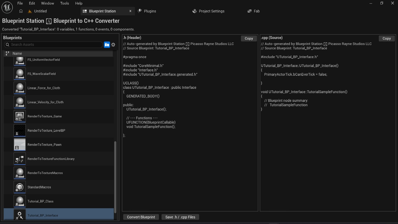Select RenderToTextureFunctionLibrary blueprint name
The height and width of the screenshot is (224, 398).
[x=51, y=159]
